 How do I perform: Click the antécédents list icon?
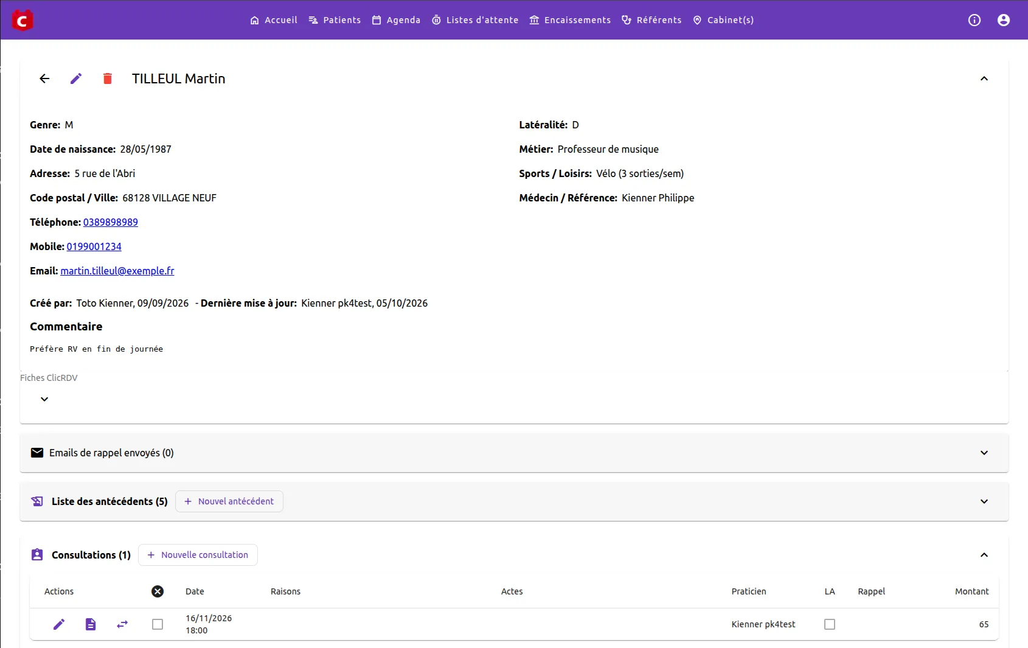tap(37, 501)
